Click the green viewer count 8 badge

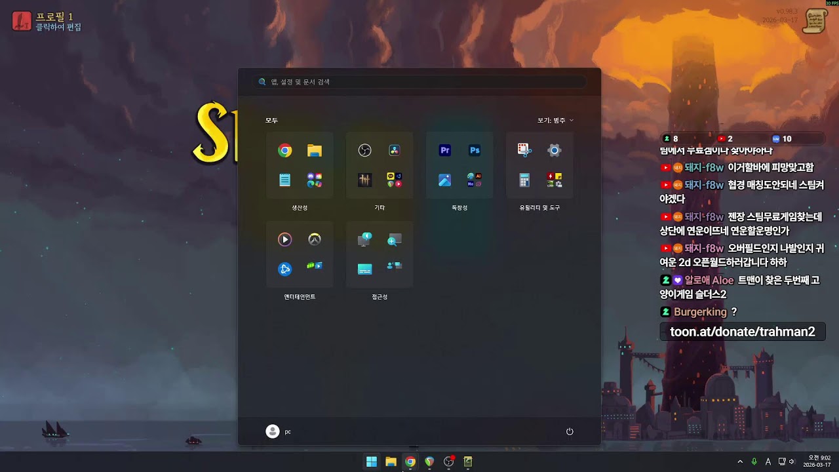click(671, 139)
